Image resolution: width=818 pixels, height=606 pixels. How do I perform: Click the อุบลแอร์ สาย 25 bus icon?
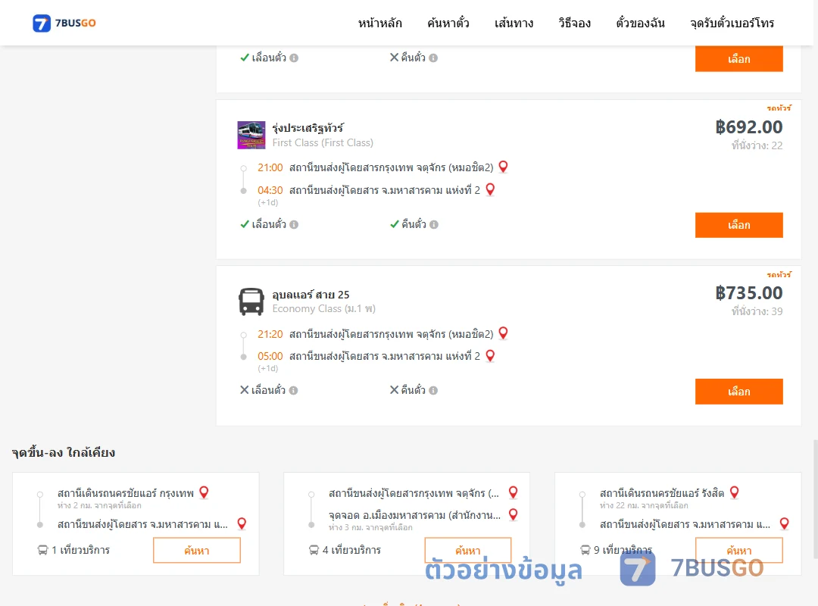tap(251, 301)
